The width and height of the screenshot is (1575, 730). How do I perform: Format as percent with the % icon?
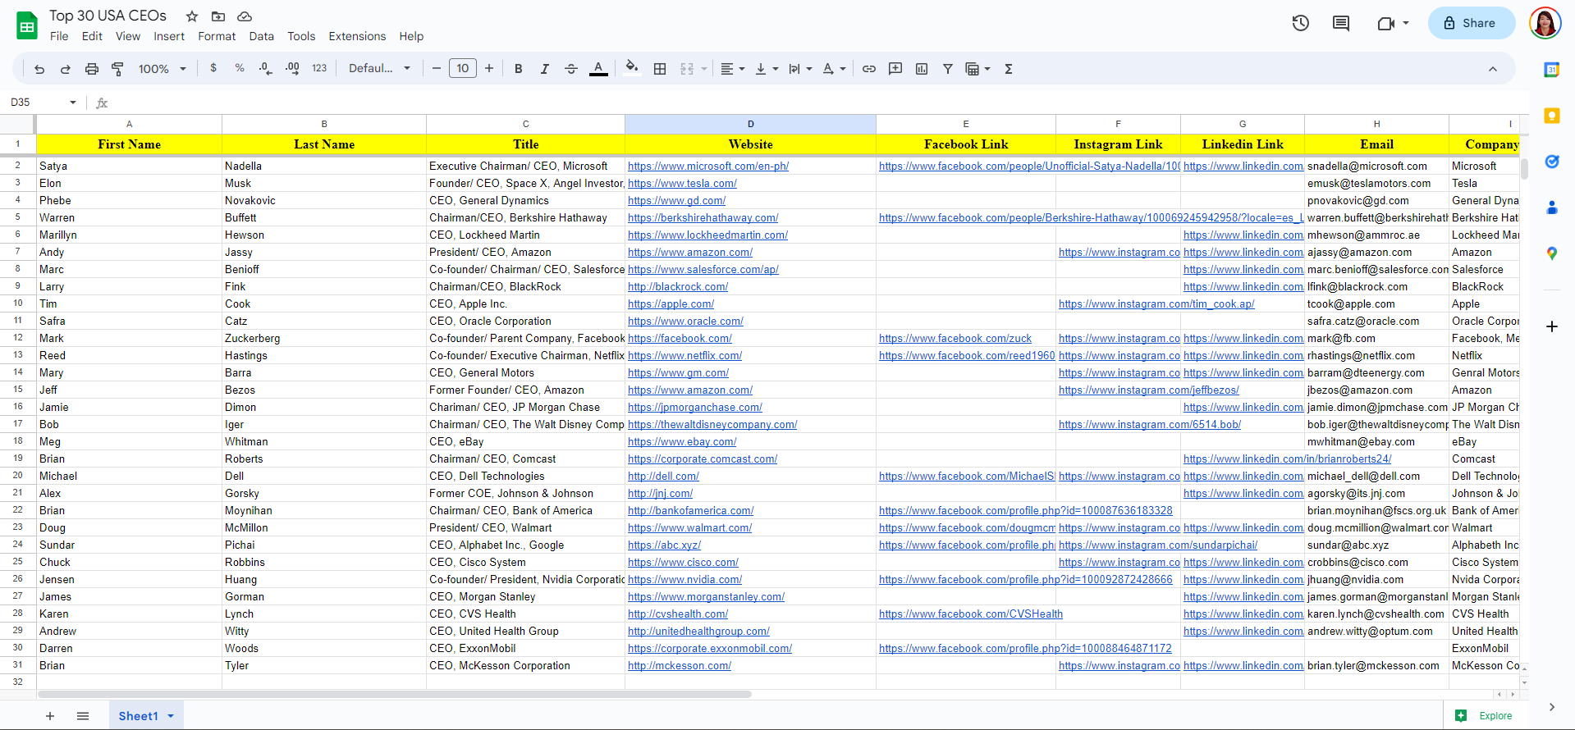[240, 68]
